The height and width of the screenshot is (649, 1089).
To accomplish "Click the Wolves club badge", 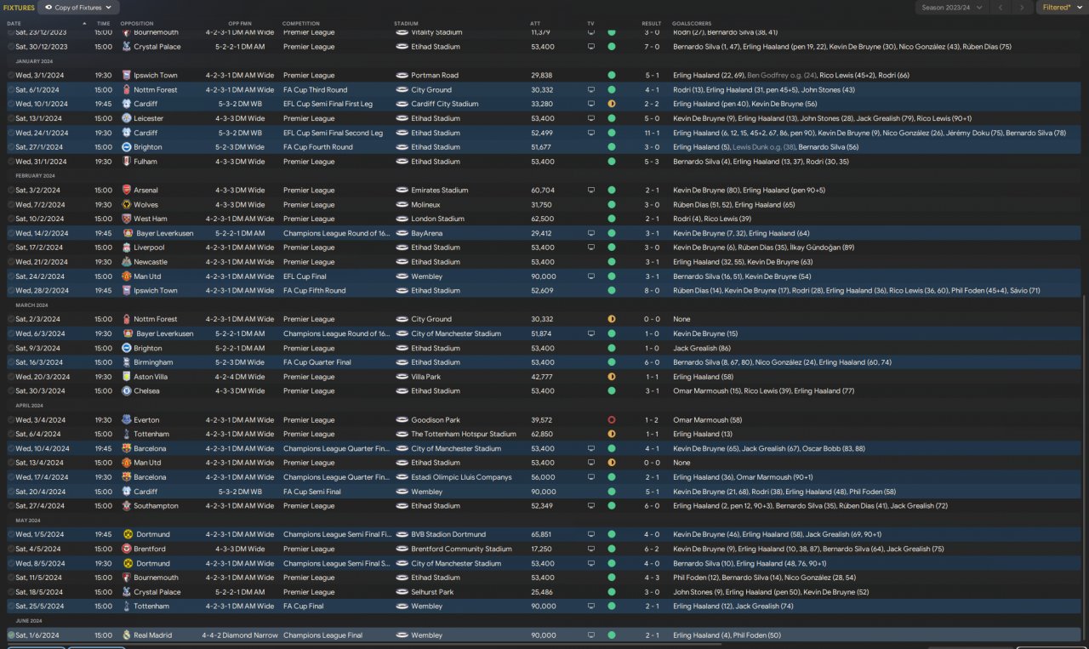I will 127,205.
